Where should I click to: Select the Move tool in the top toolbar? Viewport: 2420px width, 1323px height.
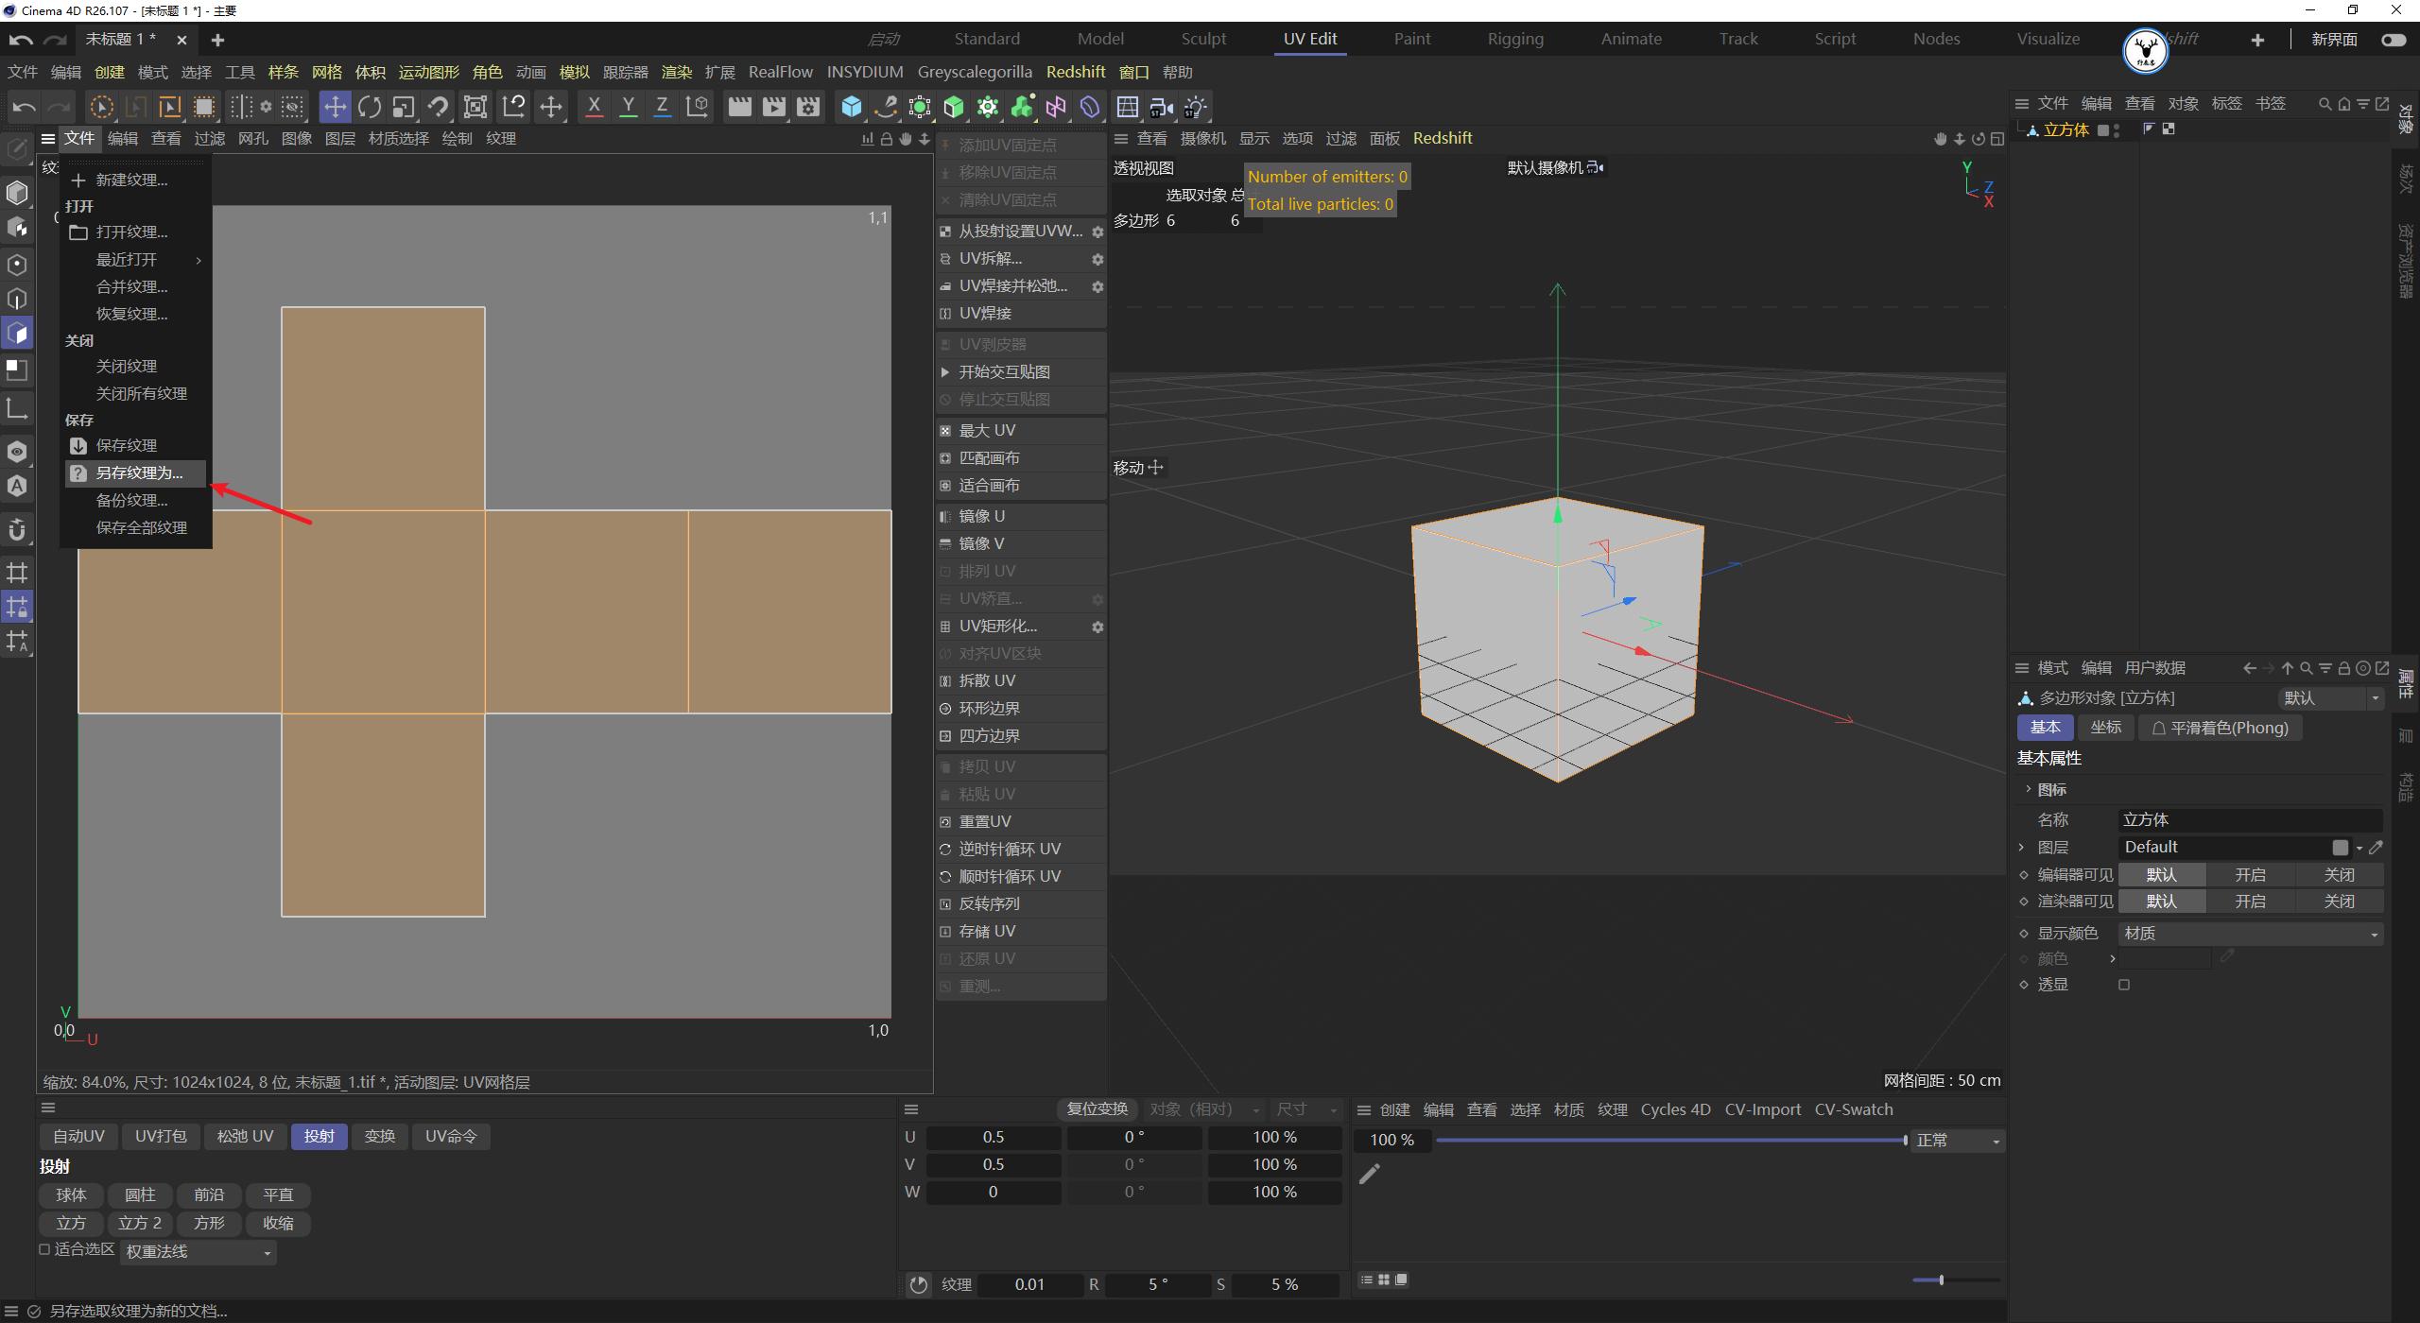click(x=335, y=107)
